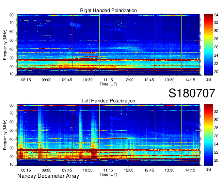This screenshot has width=222, height=180.
Task: Click the 28 value on Left Handed color bar
Action: [216, 128]
